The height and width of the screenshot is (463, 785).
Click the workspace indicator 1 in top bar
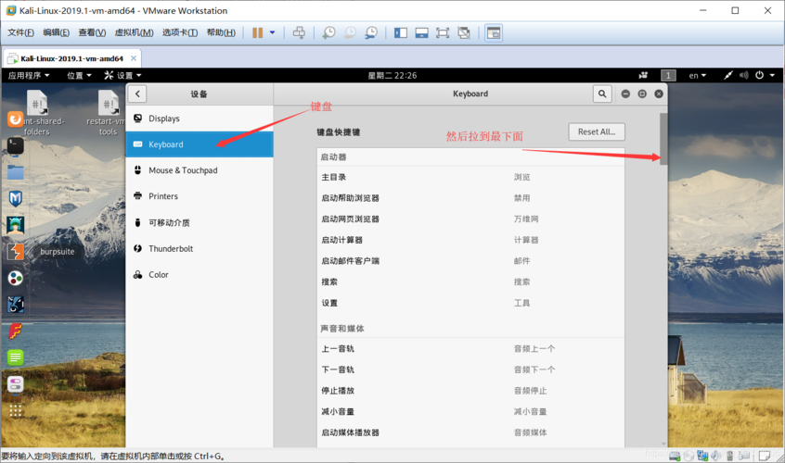668,75
